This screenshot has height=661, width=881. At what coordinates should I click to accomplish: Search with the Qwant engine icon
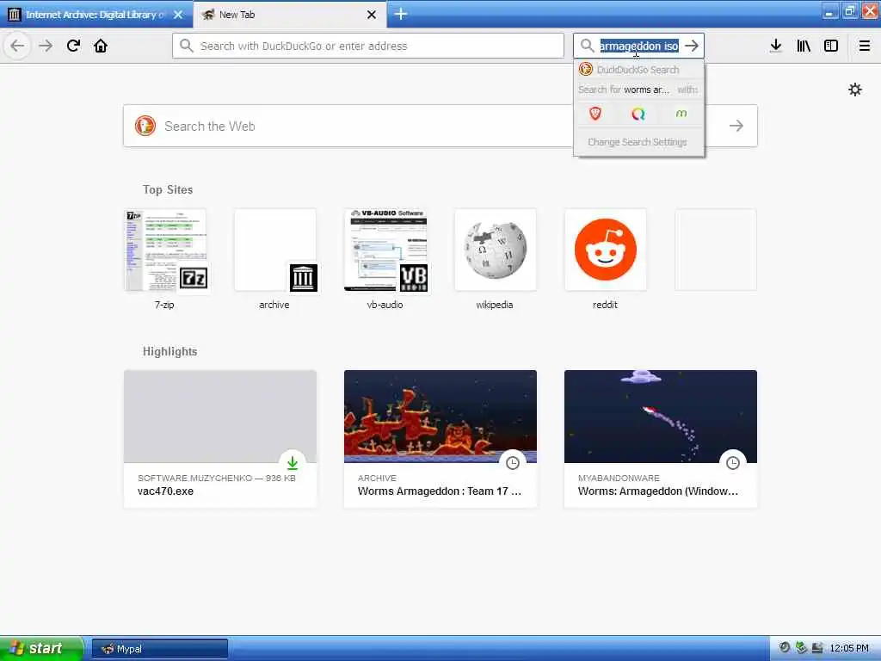click(638, 114)
